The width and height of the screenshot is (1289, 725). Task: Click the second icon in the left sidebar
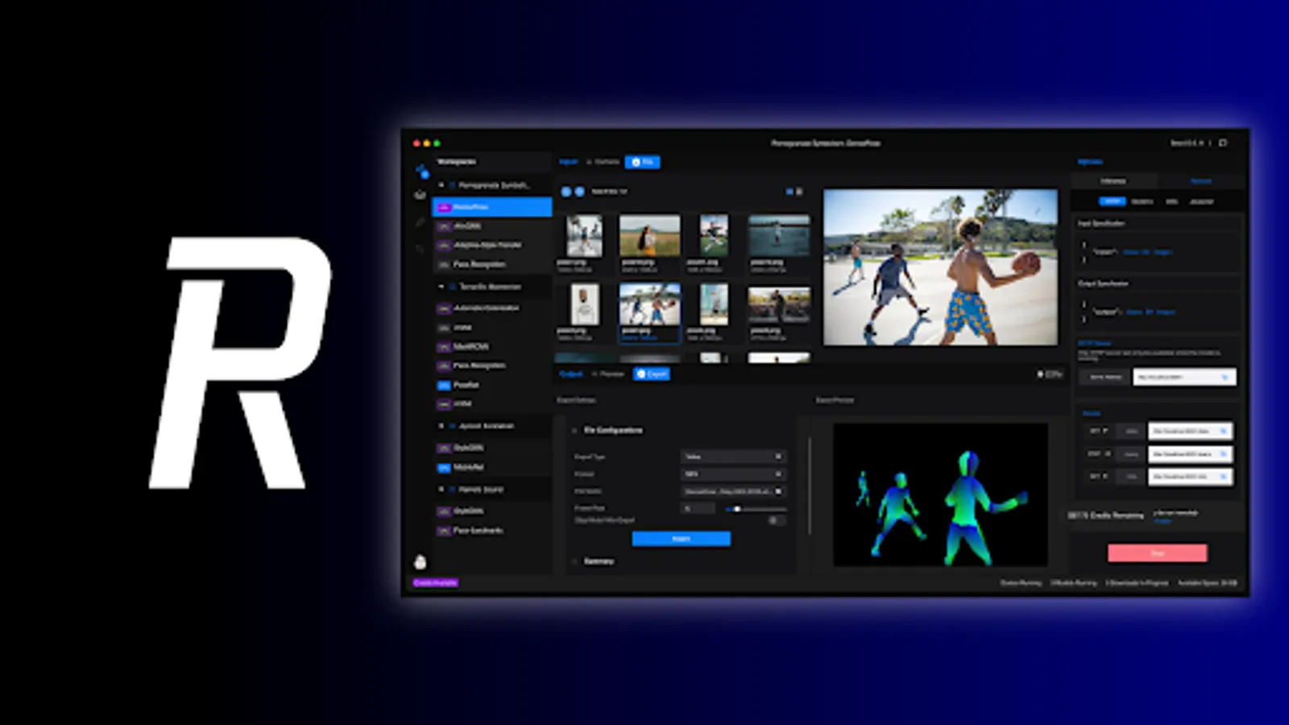[420, 195]
